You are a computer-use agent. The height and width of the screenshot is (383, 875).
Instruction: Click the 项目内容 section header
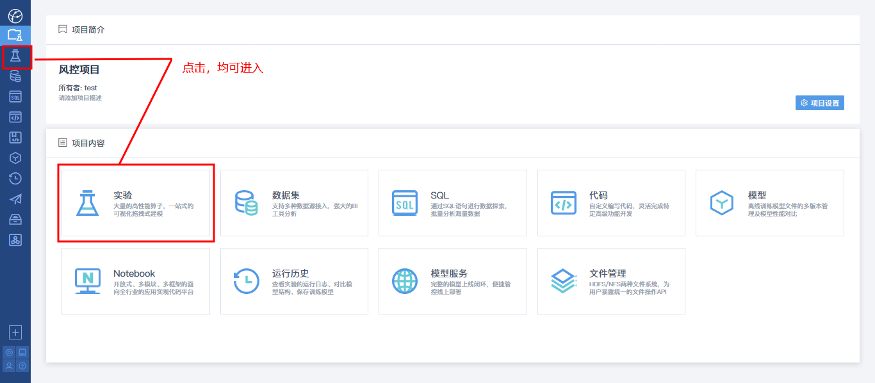tap(88, 143)
